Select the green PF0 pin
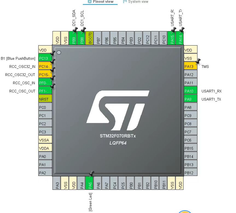The height and width of the screenshot is (213, 236). click(x=45, y=82)
